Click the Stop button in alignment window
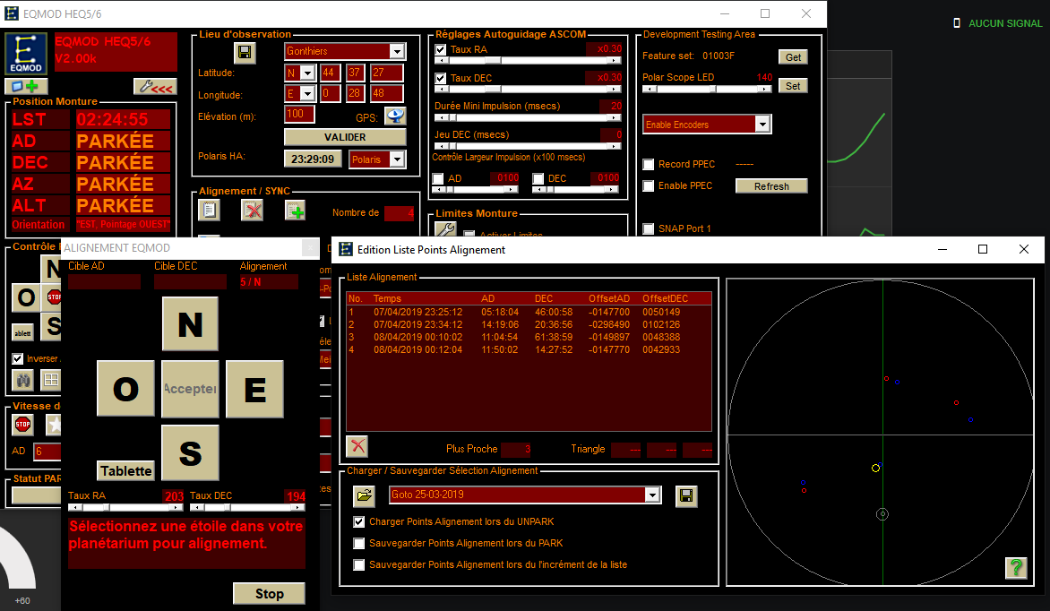 click(x=269, y=594)
